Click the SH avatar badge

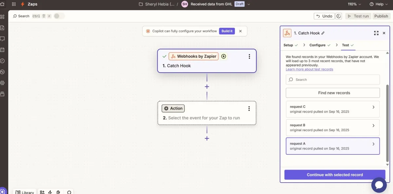click(x=185, y=4)
